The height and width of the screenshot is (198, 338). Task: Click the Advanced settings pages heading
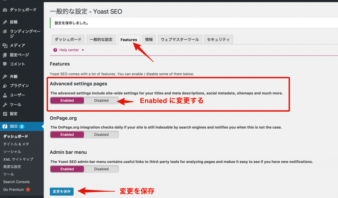click(x=79, y=84)
